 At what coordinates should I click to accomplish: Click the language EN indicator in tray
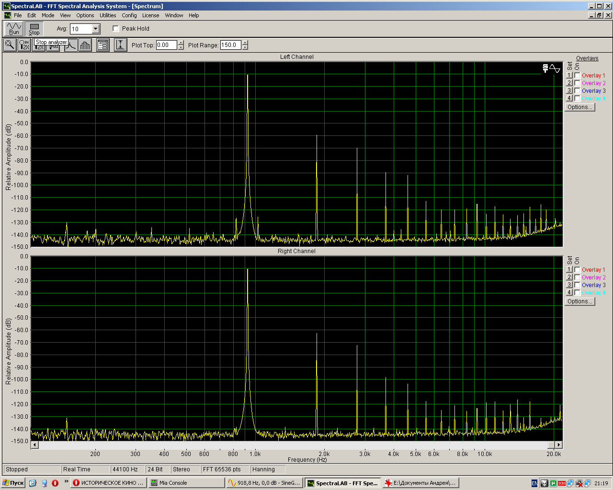(534, 483)
